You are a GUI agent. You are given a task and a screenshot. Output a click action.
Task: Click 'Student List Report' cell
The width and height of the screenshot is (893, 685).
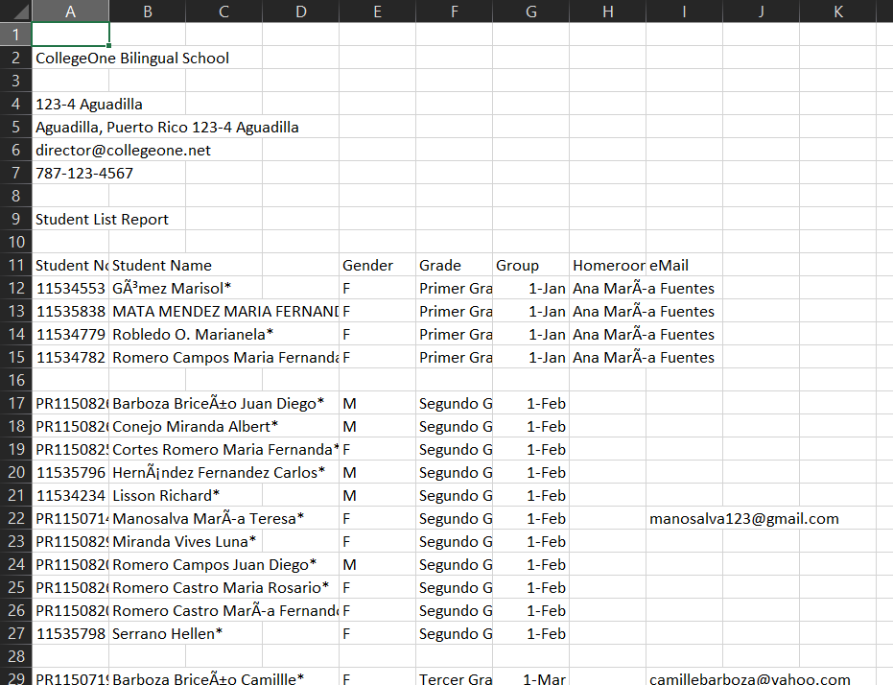[x=102, y=220]
